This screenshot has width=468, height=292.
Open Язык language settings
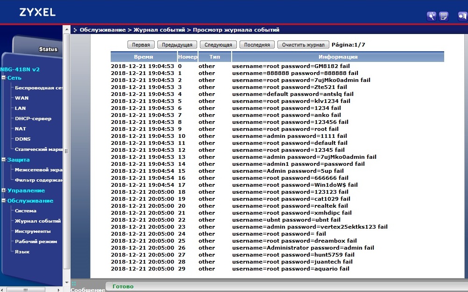point(22,252)
